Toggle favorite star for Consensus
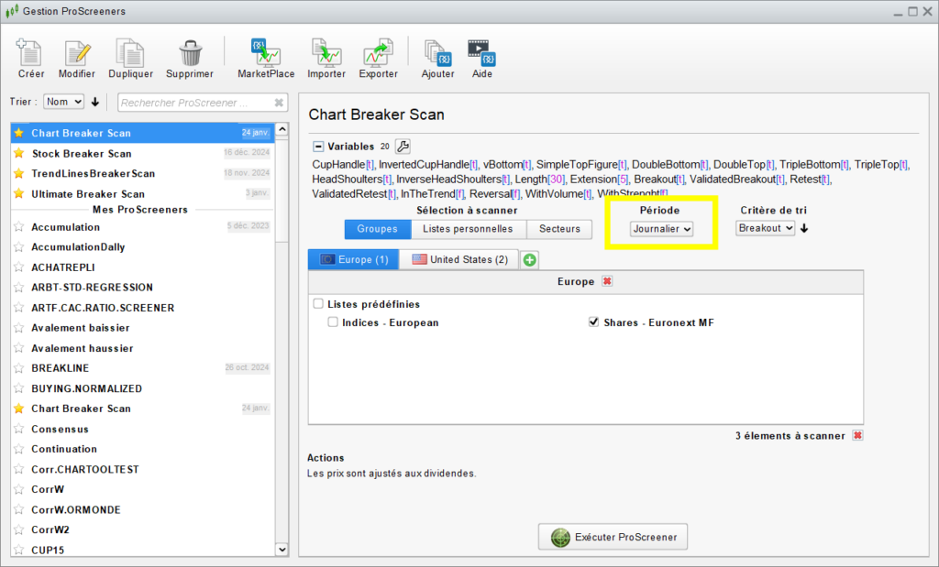Image resolution: width=939 pixels, height=567 pixels. click(19, 429)
